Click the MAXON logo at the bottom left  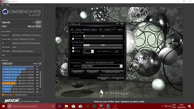click(x=12, y=101)
